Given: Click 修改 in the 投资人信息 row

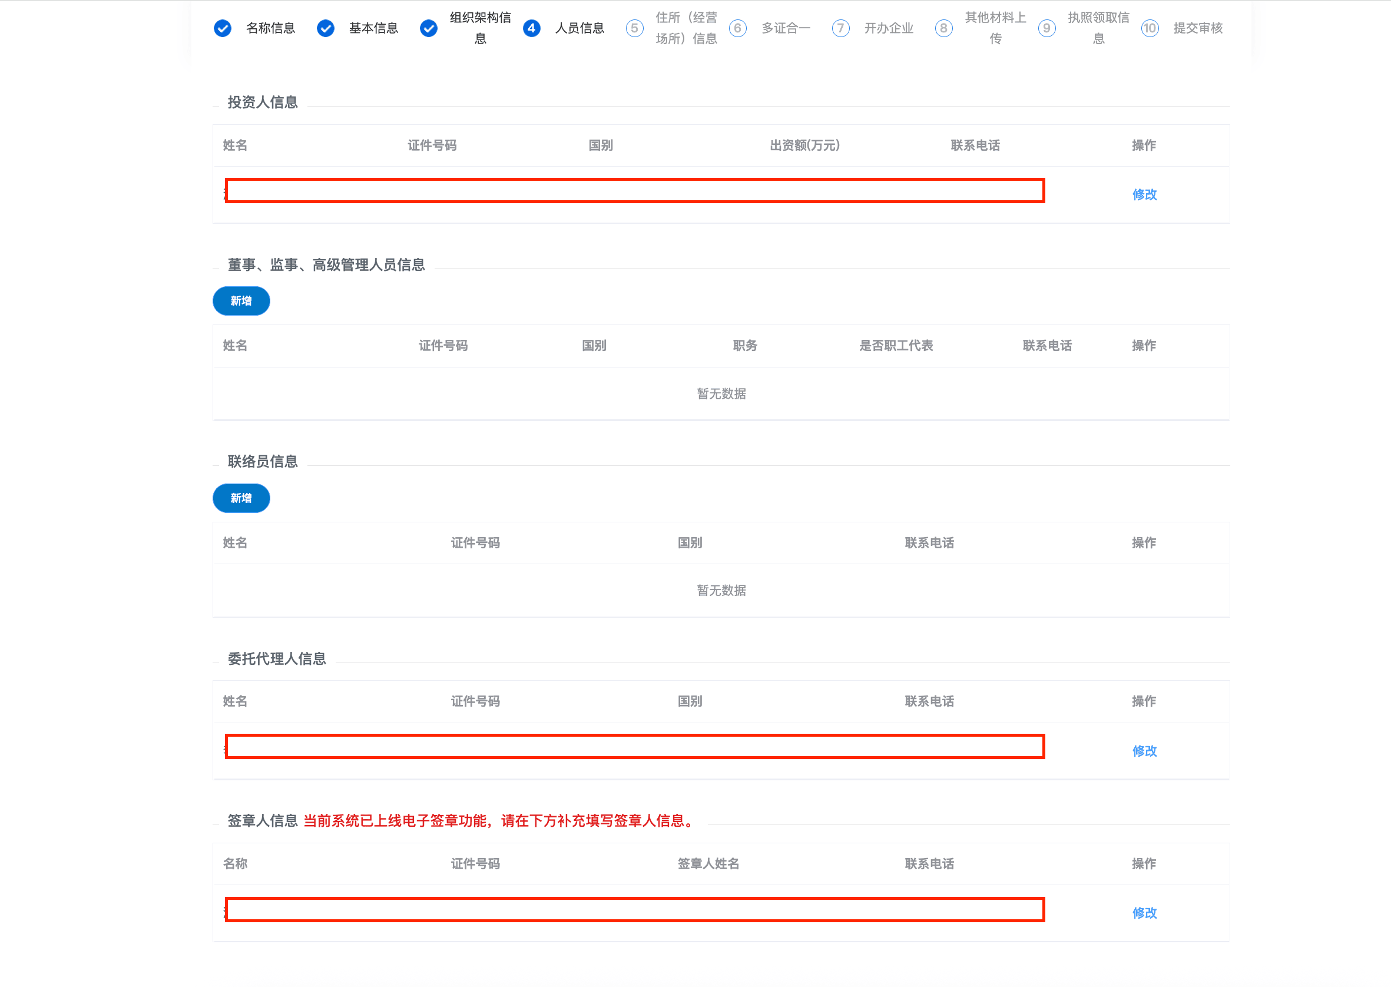Looking at the screenshot, I should pos(1144,194).
